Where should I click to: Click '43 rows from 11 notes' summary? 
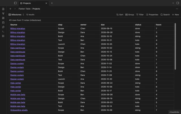coord(25,20)
